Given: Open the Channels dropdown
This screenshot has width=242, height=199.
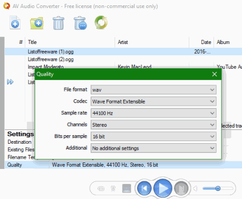Looking at the screenshot, I should coord(154,124).
